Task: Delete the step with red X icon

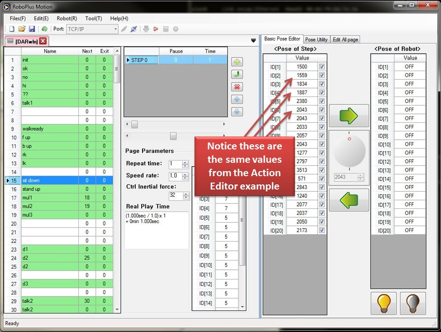Action: coord(237,87)
